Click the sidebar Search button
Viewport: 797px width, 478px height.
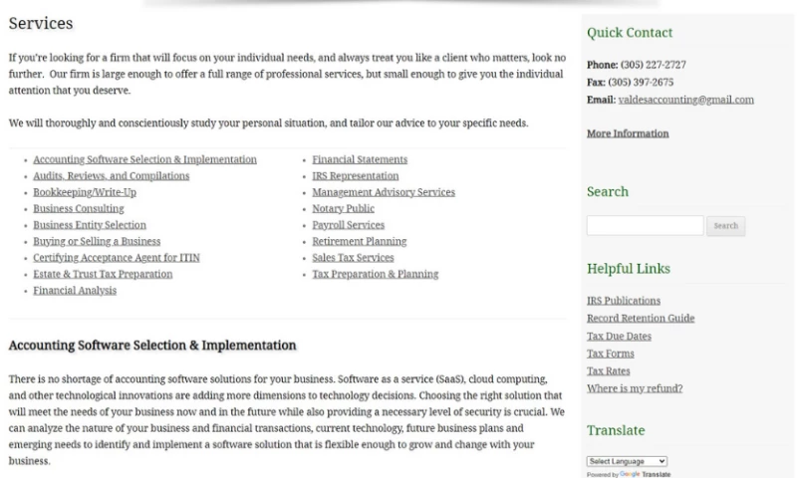[726, 226]
